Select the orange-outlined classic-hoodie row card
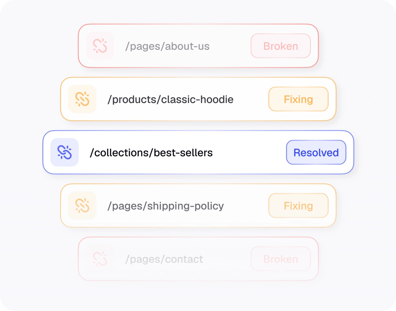 (x=198, y=99)
